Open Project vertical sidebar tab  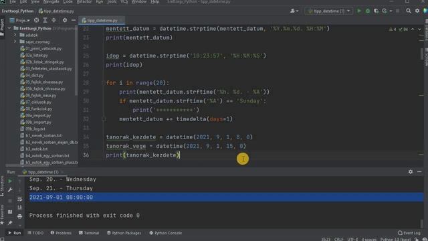click(x=2, y=27)
